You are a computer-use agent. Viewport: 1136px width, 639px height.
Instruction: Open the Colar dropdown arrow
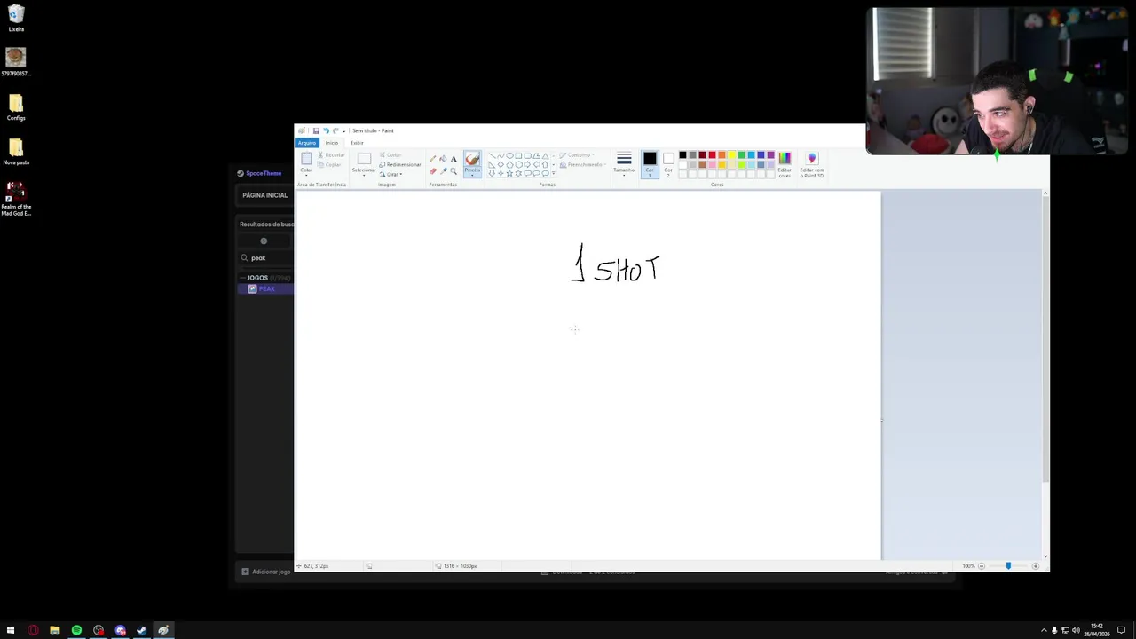tap(306, 175)
